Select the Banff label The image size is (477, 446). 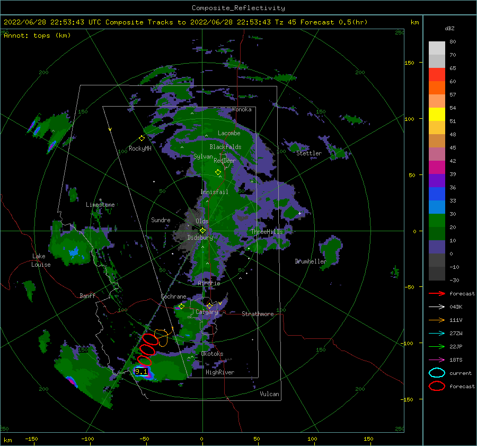pyautogui.click(x=87, y=295)
